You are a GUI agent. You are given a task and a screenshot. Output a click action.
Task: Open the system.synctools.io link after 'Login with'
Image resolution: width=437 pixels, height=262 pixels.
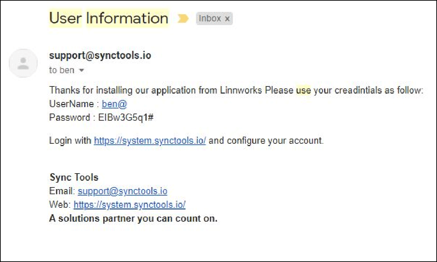(150, 140)
